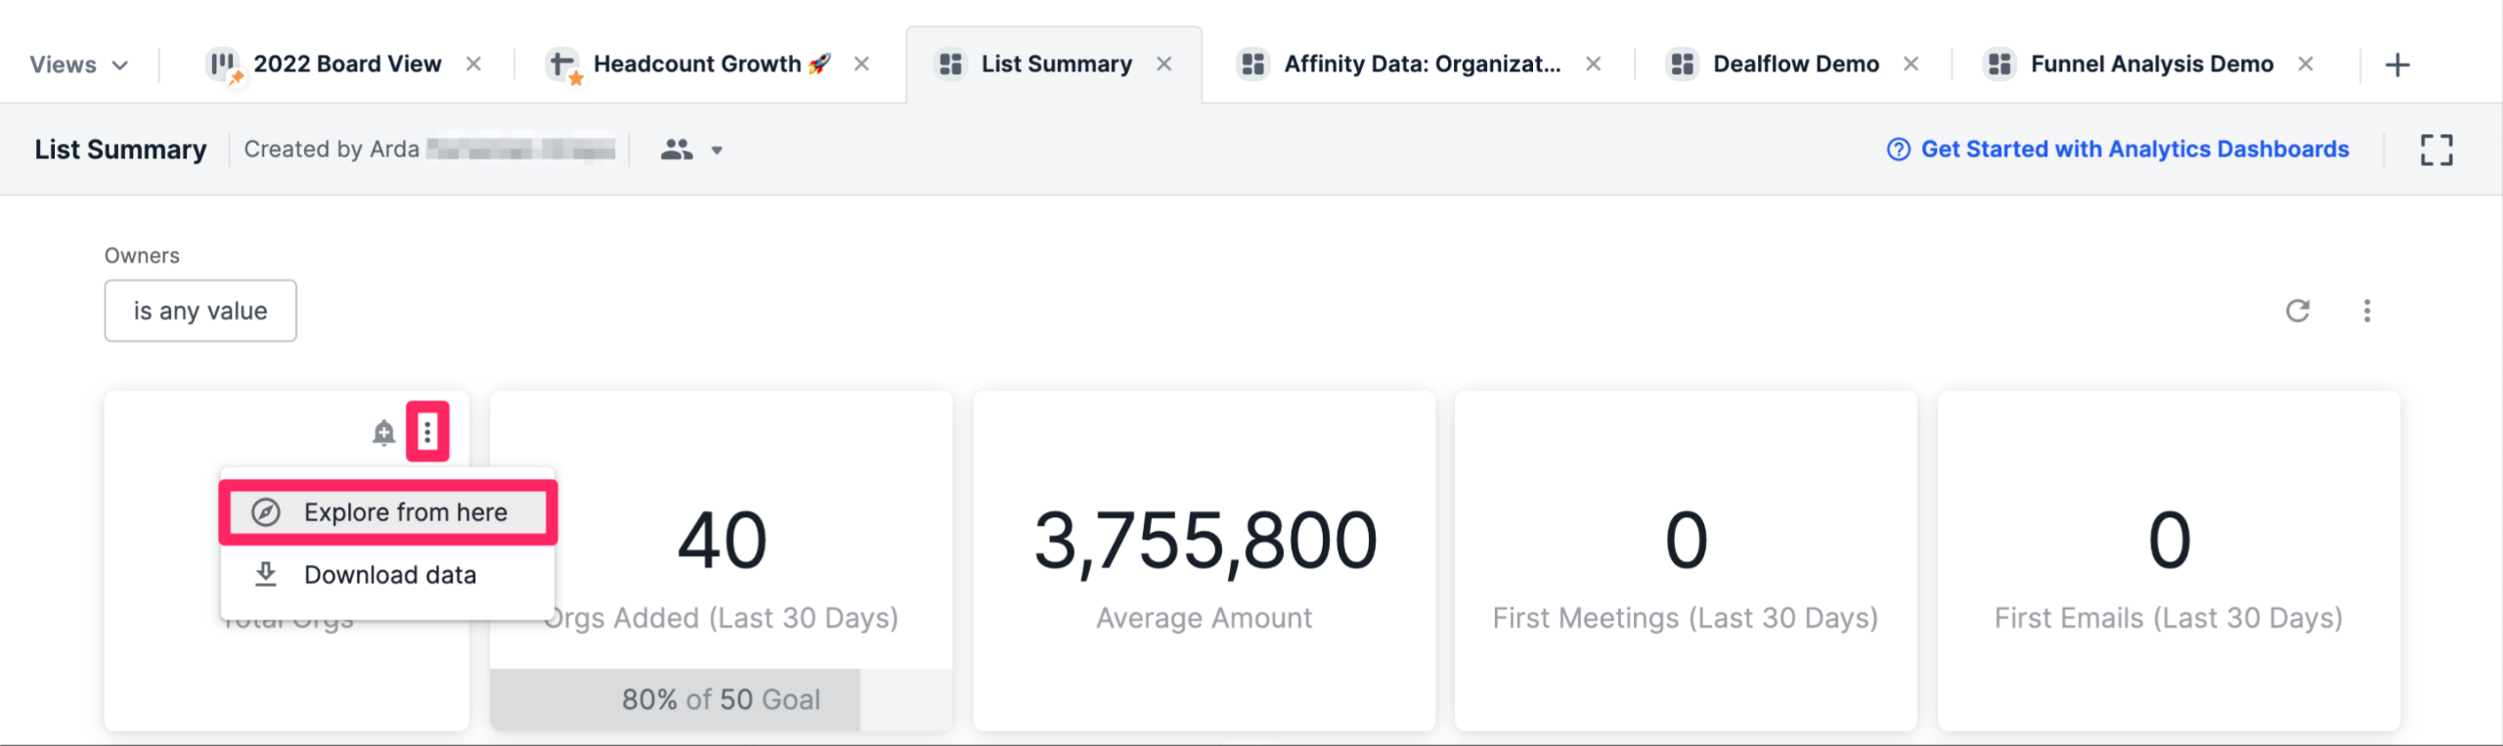Screen dimensions: 2503x746
Task: Open the sharing people dropdown
Action: [x=691, y=150]
